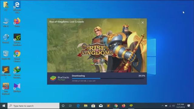
Task: Open the purple bow-tie app shortcut
Action: [x=17, y=86]
